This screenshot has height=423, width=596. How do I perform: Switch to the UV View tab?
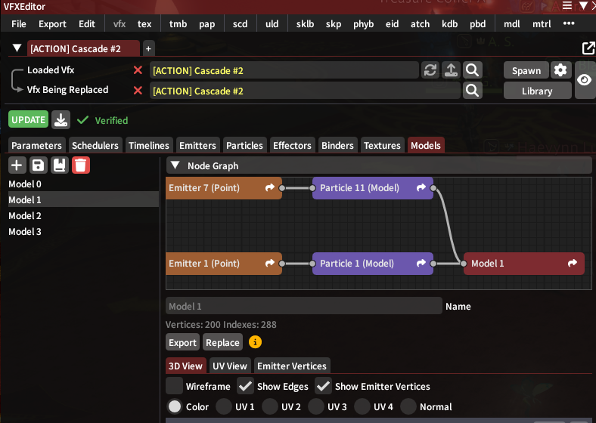tap(230, 366)
